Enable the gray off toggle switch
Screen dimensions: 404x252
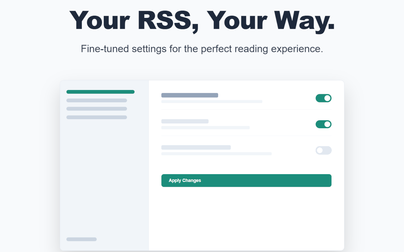click(x=324, y=150)
